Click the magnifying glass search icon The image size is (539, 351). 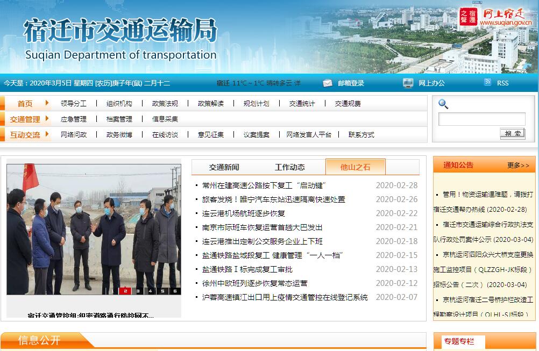click(443, 104)
